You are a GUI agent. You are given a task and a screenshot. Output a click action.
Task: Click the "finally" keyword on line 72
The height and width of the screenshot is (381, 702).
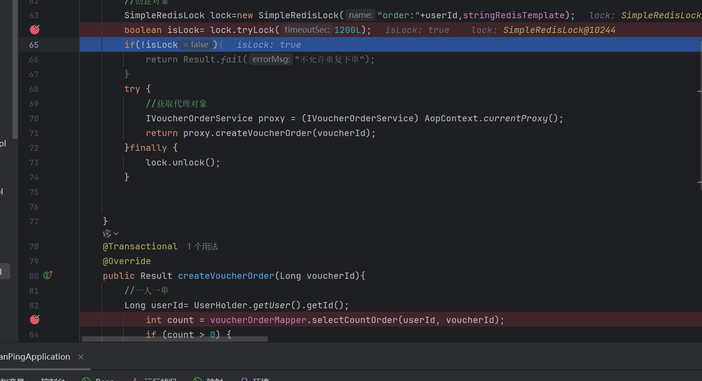148,148
